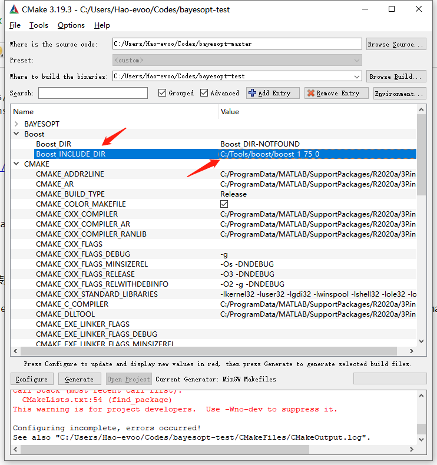The height and width of the screenshot is (465, 437).
Task: Uncheck CMAKE_COLOR_MAKEFILE option
Action: point(224,204)
